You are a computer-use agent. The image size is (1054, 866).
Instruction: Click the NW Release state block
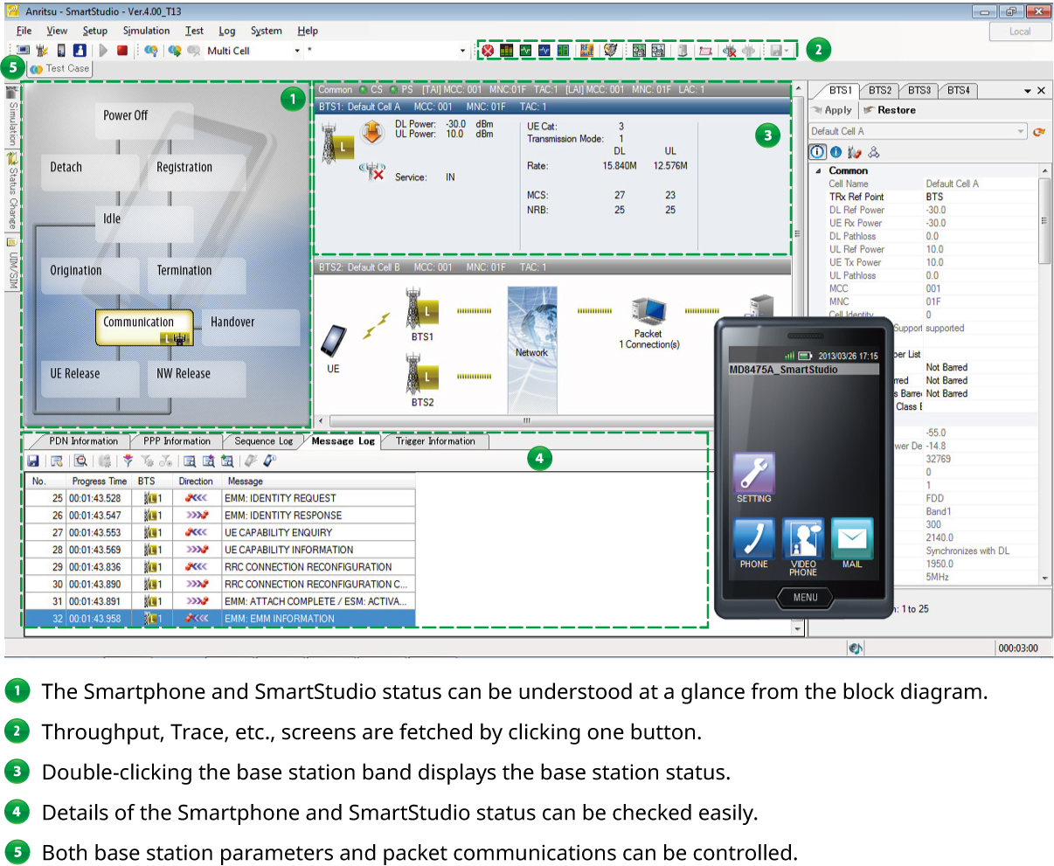point(197,378)
